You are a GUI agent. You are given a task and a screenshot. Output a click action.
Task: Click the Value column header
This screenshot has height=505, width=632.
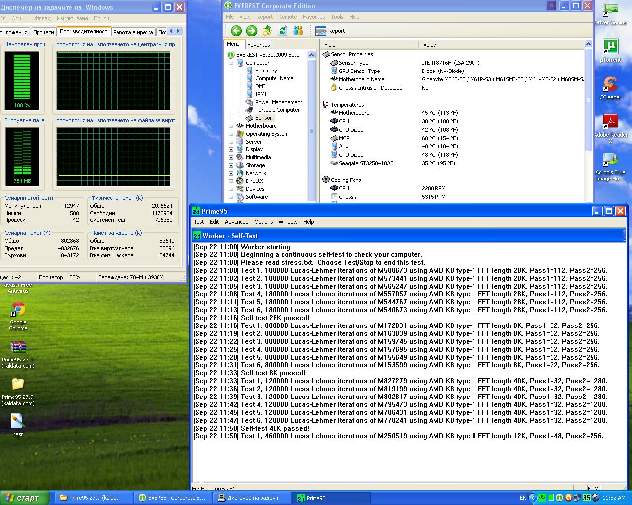[x=430, y=45]
